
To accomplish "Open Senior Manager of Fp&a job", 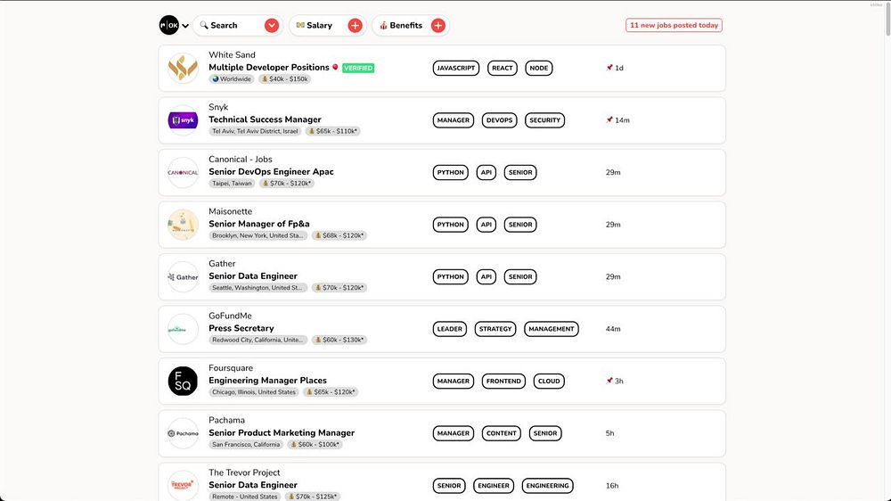I will click(x=259, y=224).
